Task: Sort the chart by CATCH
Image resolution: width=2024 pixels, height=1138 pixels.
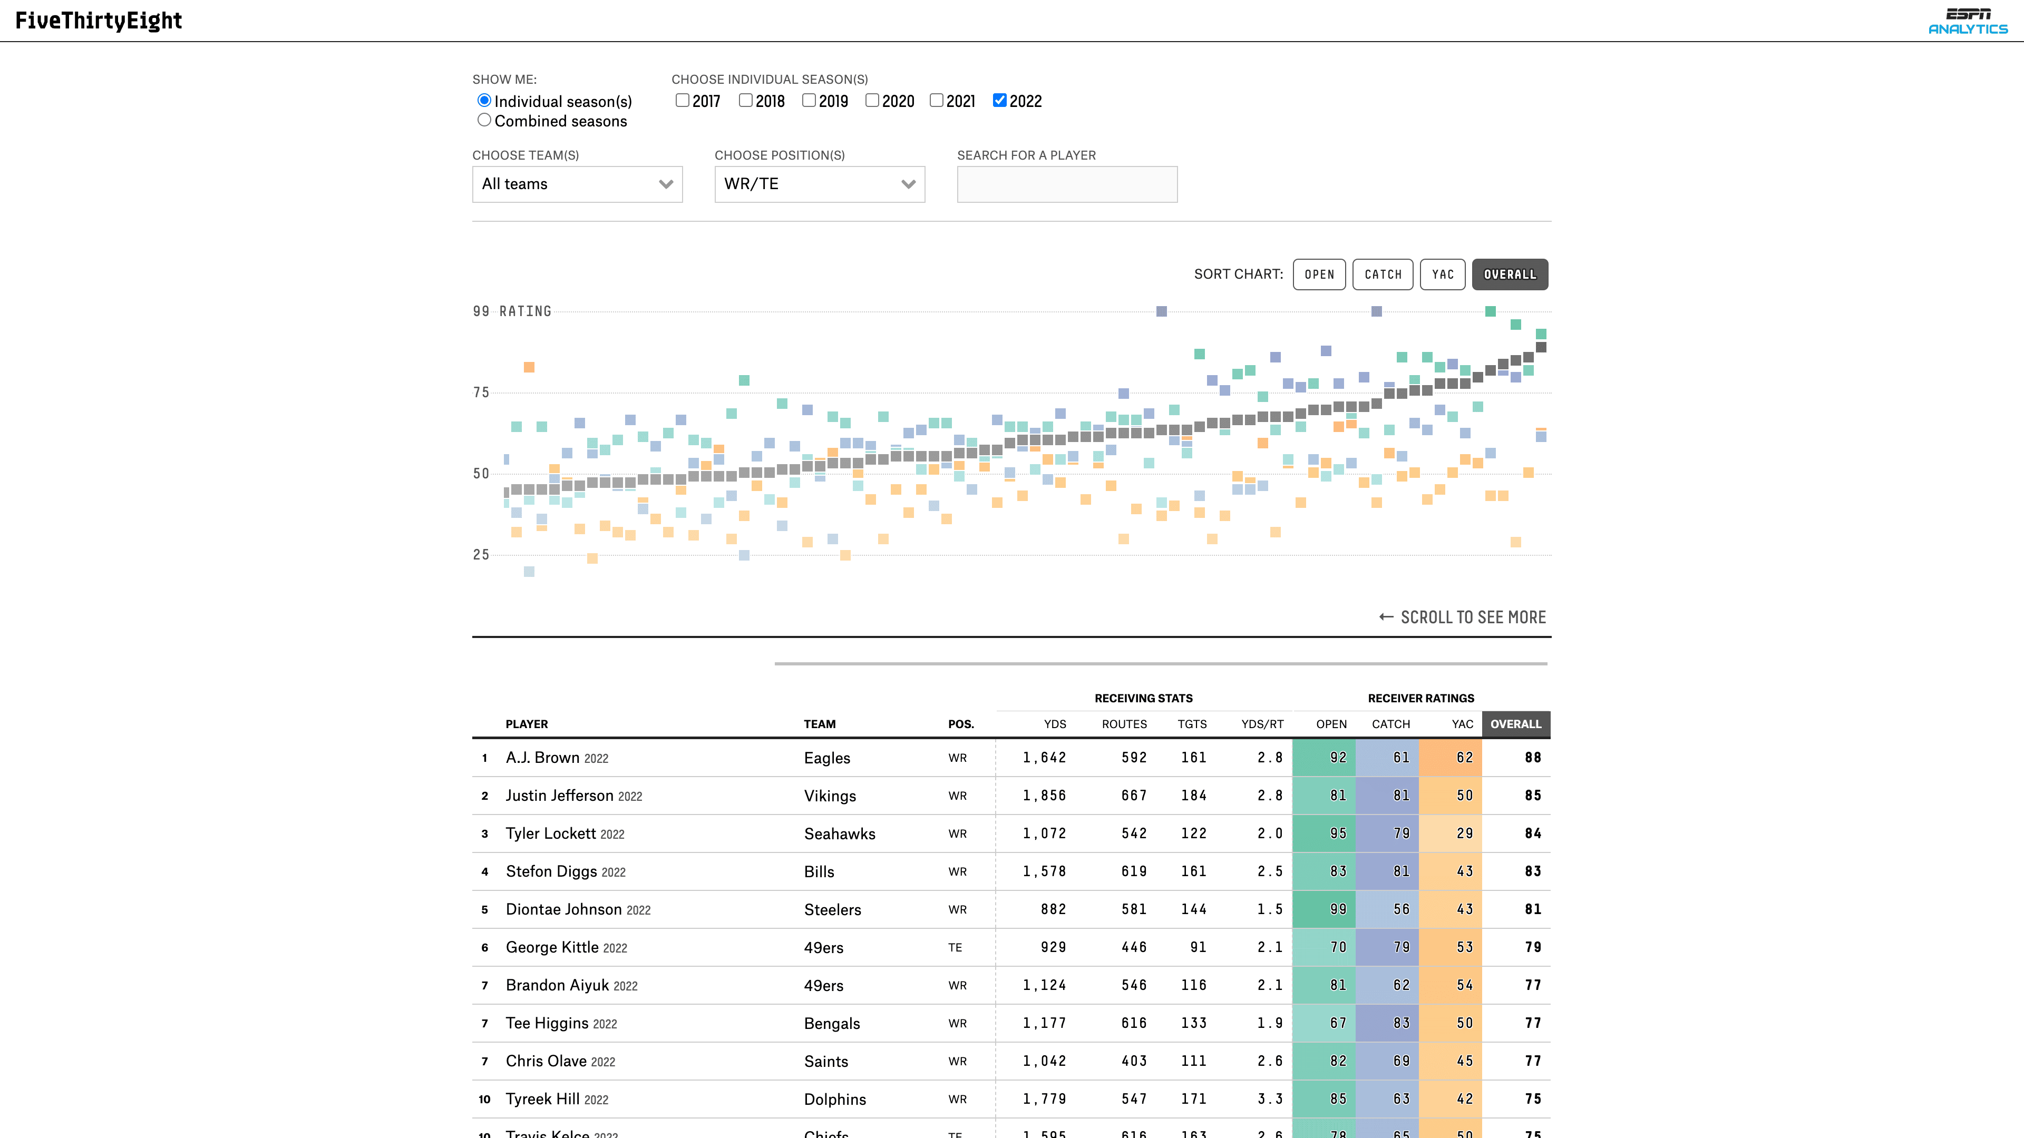Action: (x=1383, y=274)
